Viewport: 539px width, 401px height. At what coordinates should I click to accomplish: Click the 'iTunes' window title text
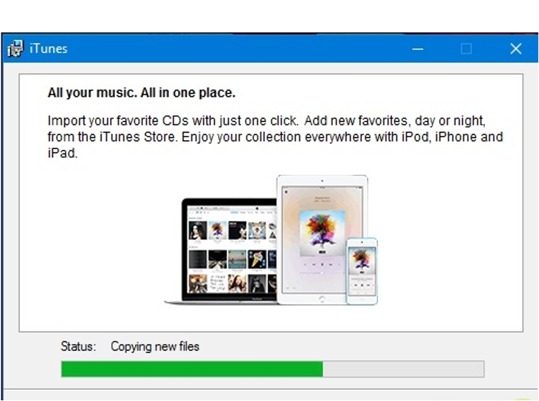point(48,49)
